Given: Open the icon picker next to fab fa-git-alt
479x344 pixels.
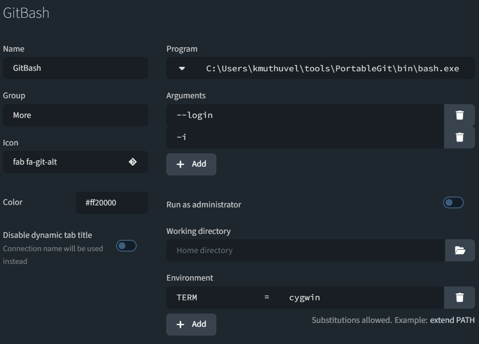Looking at the screenshot, I should pyautogui.click(x=133, y=162).
